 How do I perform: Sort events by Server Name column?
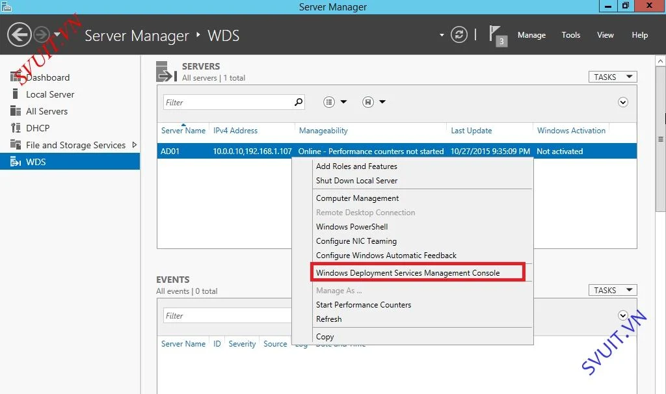pyautogui.click(x=183, y=343)
